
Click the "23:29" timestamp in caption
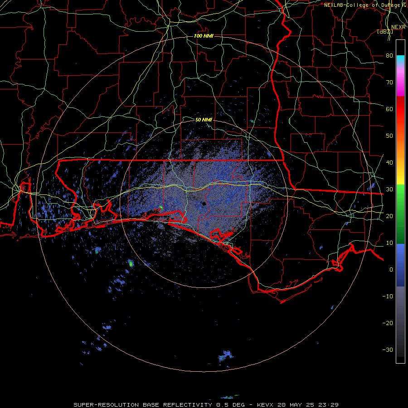tap(328, 405)
